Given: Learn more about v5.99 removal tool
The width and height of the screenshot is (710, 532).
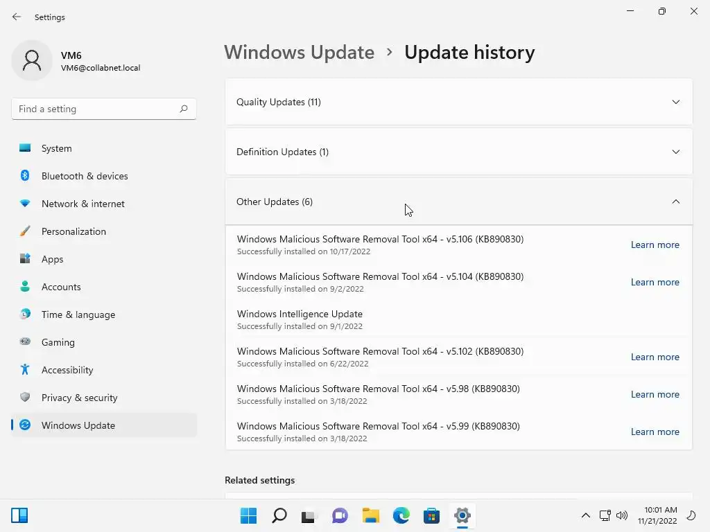Looking at the screenshot, I should click(x=655, y=432).
